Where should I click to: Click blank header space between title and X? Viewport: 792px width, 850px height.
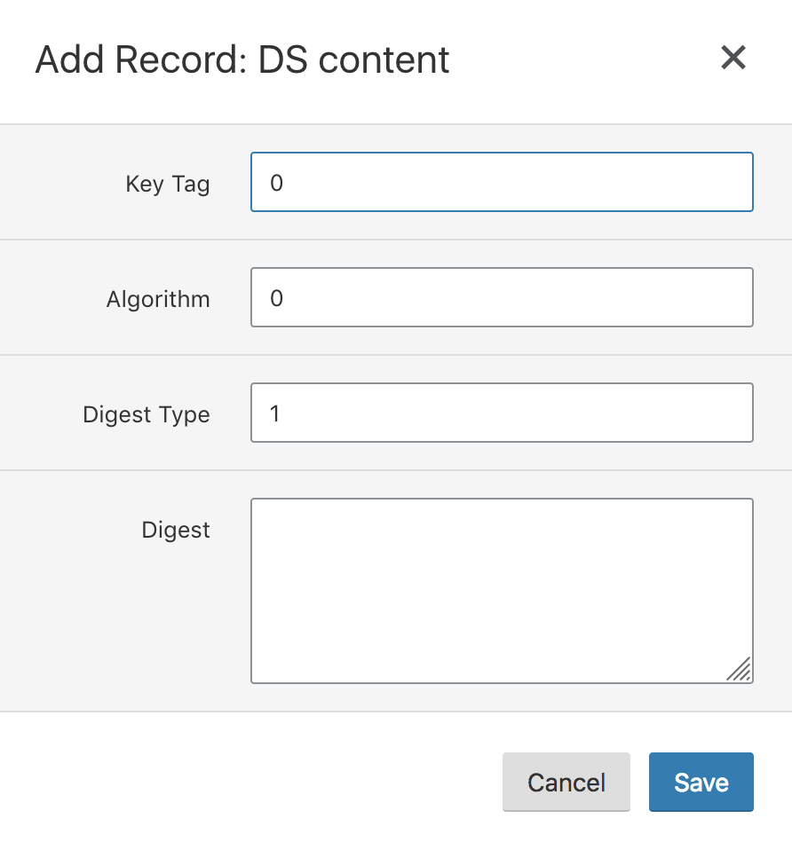point(586,59)
